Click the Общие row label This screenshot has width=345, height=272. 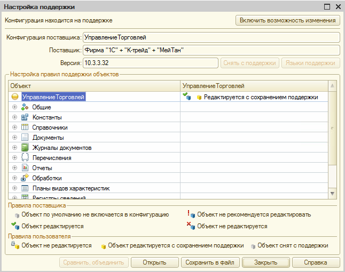pos(42,107)
